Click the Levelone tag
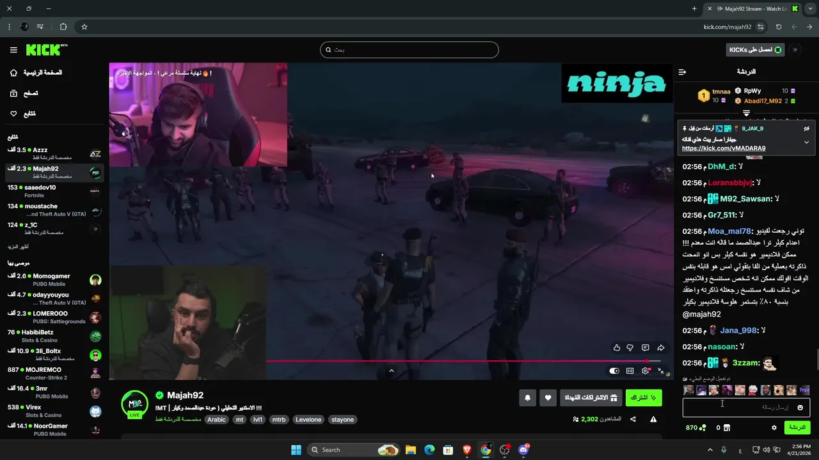819x460 pixels. click(x=308, y=420)
